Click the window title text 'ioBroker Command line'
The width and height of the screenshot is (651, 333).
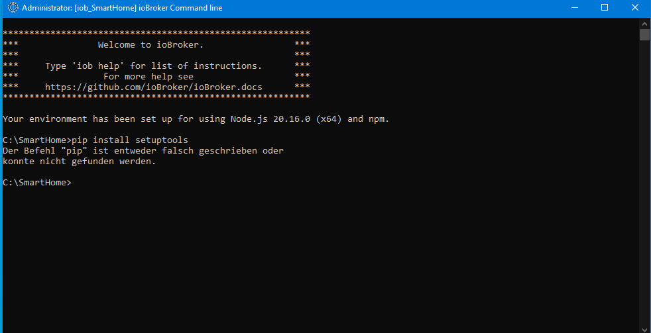[182, 8]
